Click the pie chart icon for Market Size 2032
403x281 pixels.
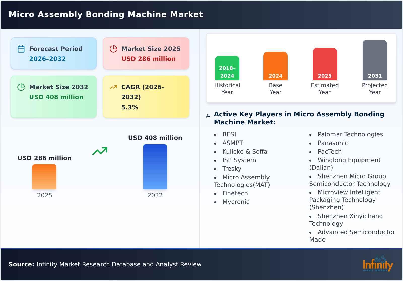point(21,87)
